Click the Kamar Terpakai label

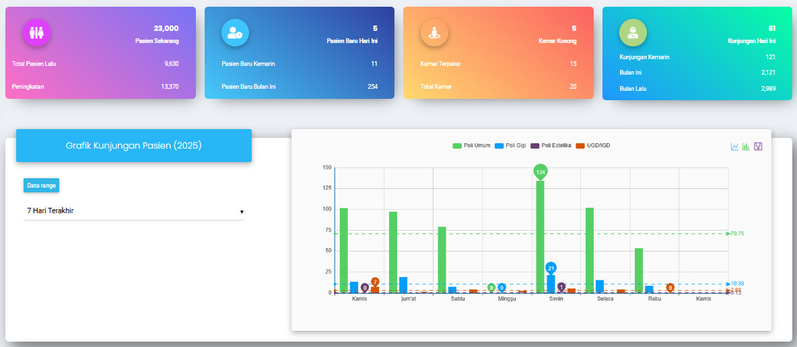click(441, 63)
